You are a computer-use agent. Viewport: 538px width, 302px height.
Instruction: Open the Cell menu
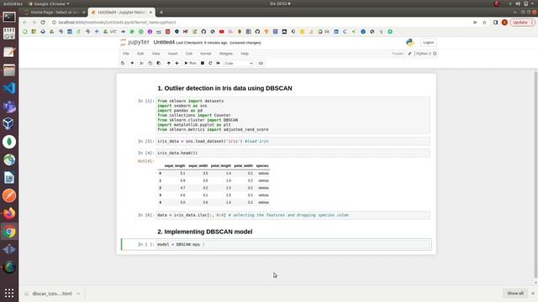pyautogui.click(x=188, y=54)
